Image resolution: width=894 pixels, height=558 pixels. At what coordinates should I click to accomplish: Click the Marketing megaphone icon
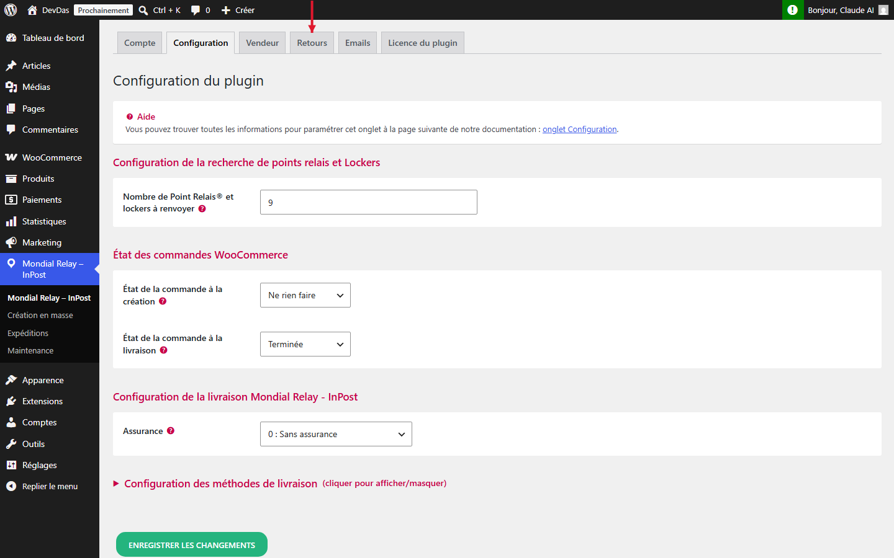pos(11,242)
